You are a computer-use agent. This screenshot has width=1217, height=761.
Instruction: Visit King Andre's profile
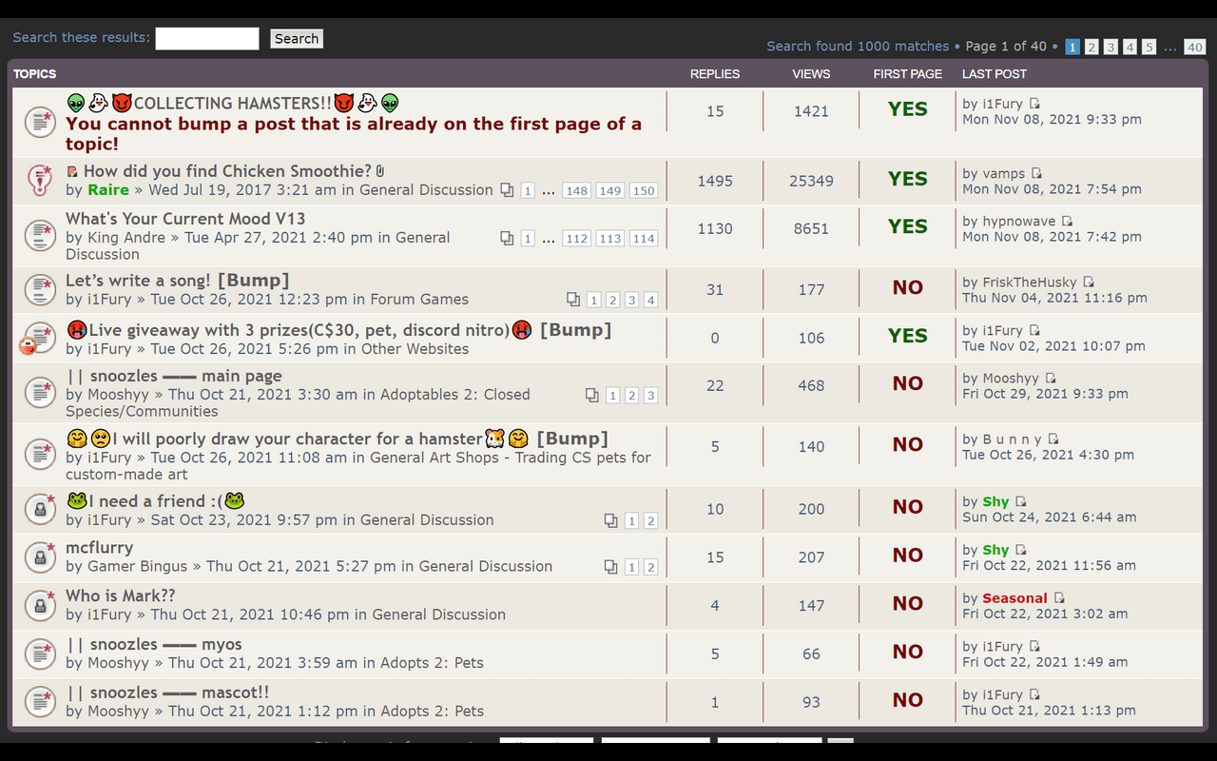coord(126,237)
